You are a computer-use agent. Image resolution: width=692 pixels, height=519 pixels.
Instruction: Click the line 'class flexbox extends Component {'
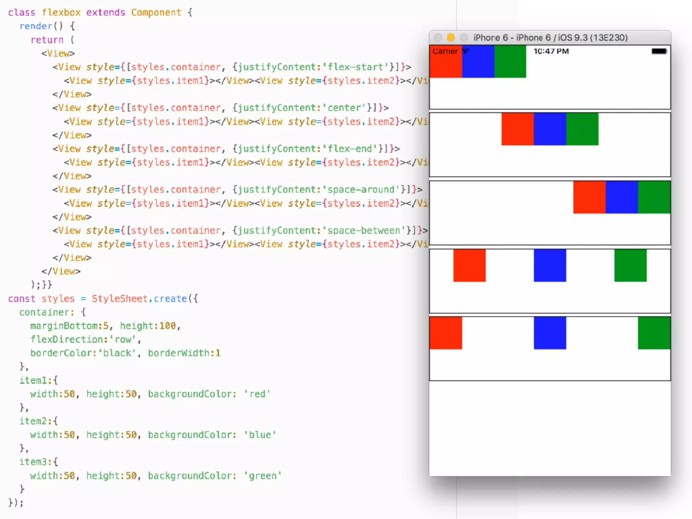pos(100,13)
